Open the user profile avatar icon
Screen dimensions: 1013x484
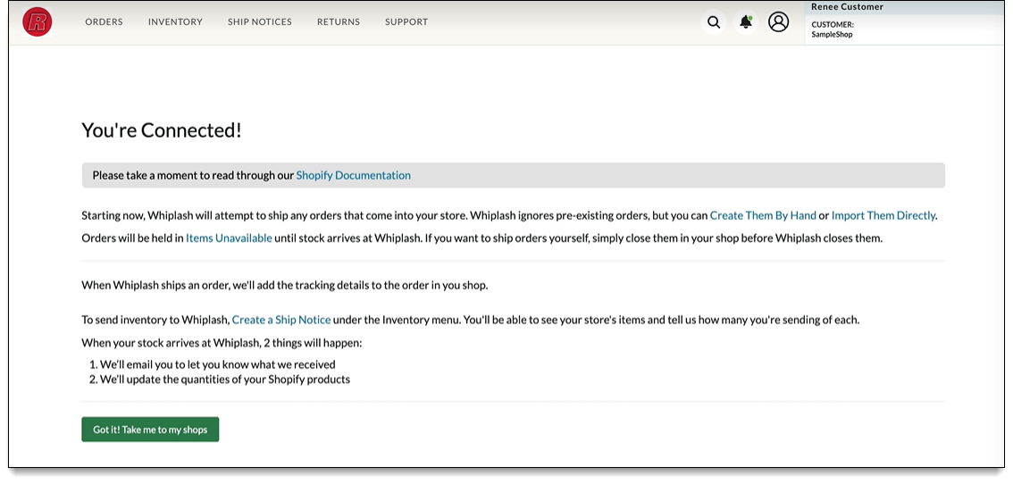(x=778, y=22)
